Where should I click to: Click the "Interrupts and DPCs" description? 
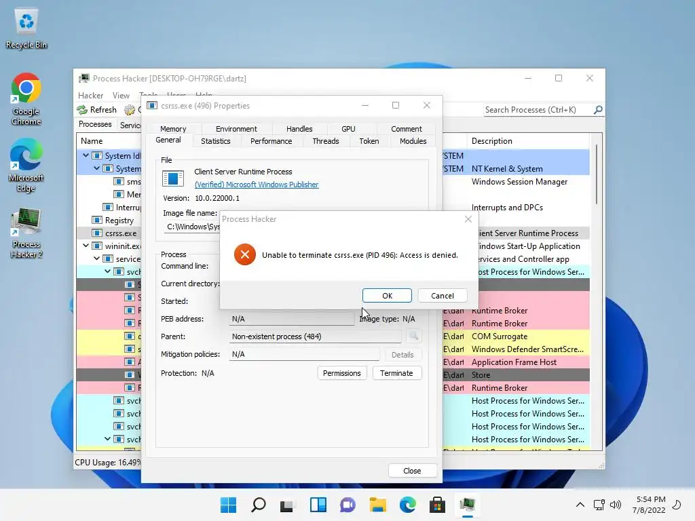507,208
